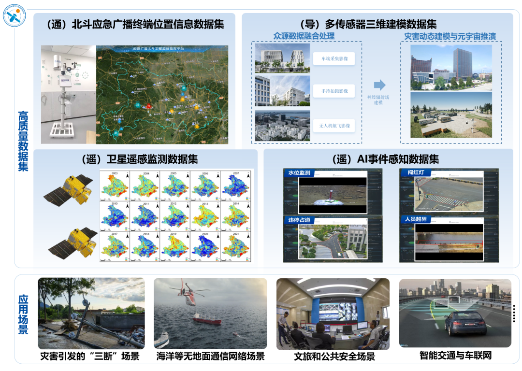This screenshot has width=522, height=371.
Task: Open the 海洋等无地面通信网络场景 helicopter image
Action: (210, 313)
